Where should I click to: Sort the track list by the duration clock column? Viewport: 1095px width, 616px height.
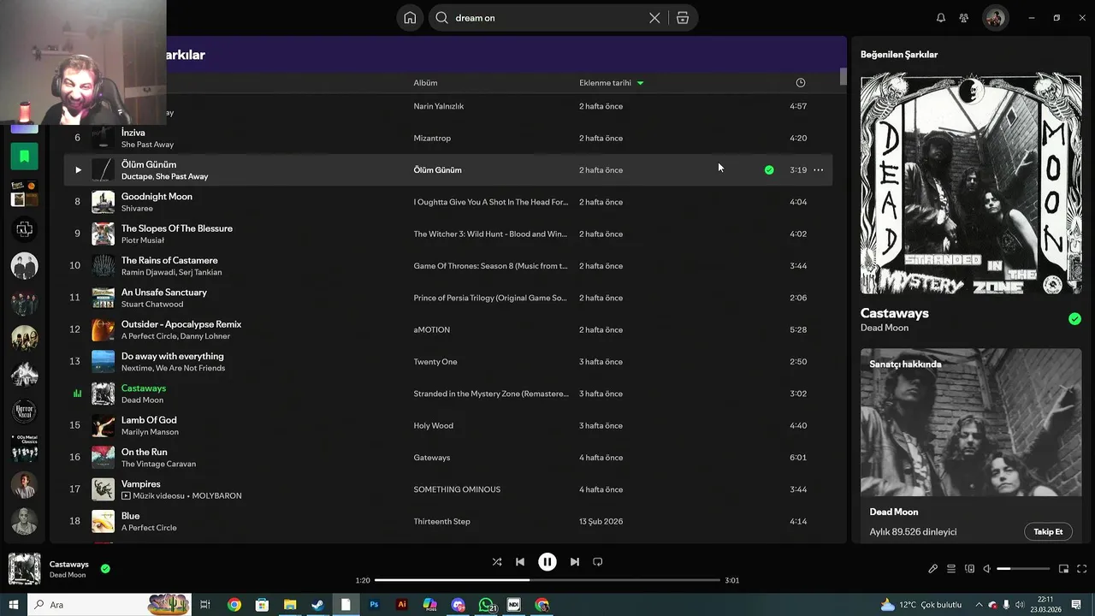pos(801,83)
